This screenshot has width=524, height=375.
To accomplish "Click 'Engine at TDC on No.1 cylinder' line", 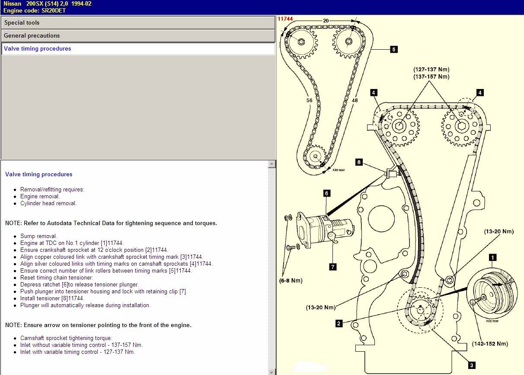I will click(72, 243).
